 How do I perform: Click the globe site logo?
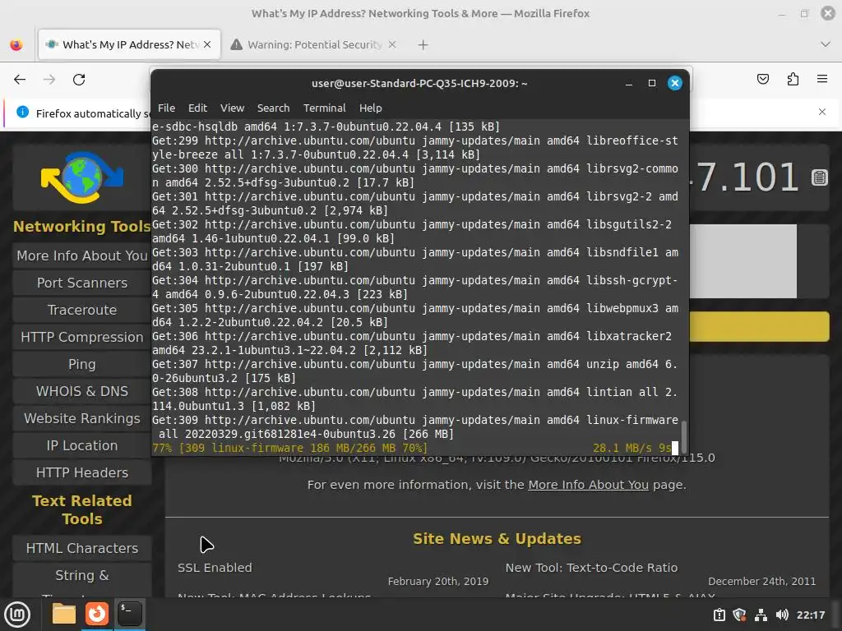(82, 177)
